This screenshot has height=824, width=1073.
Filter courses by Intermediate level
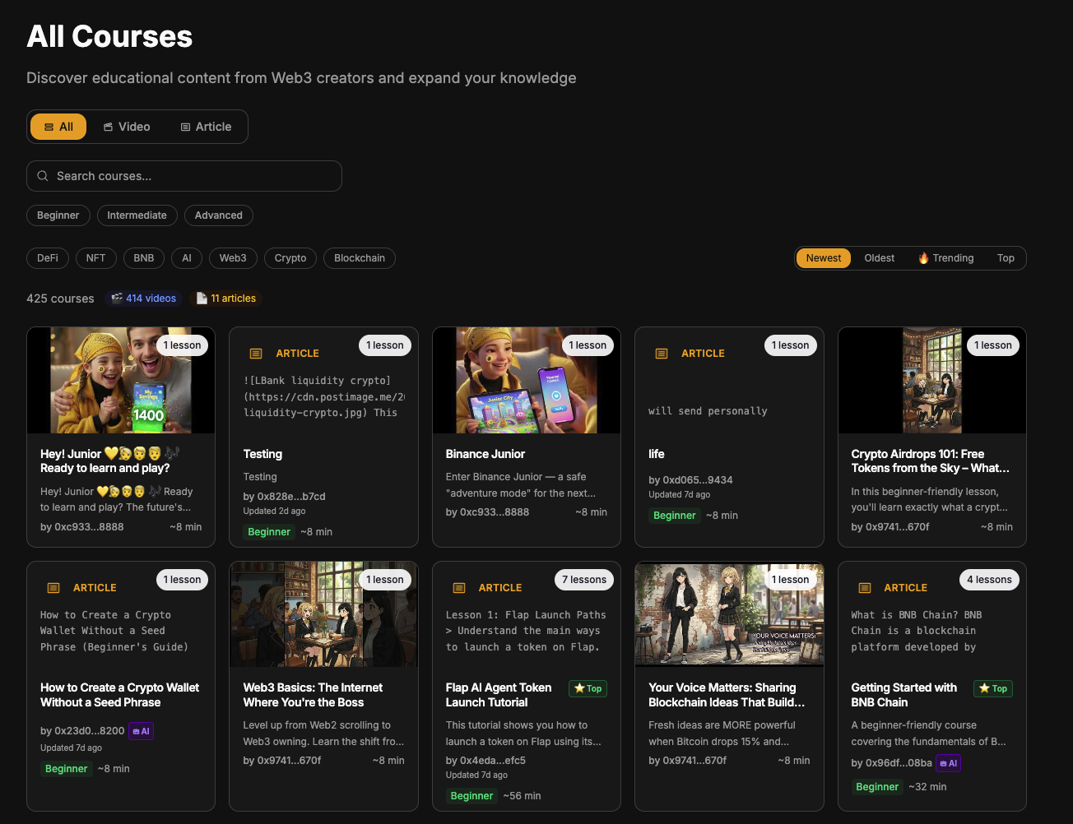coord(137,215)
